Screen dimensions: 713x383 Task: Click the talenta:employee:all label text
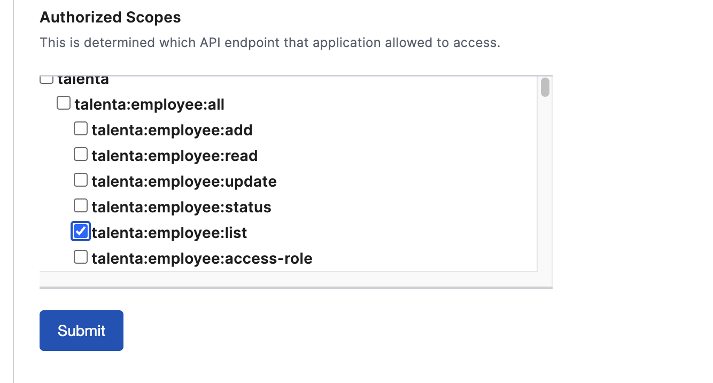[149, 104]
